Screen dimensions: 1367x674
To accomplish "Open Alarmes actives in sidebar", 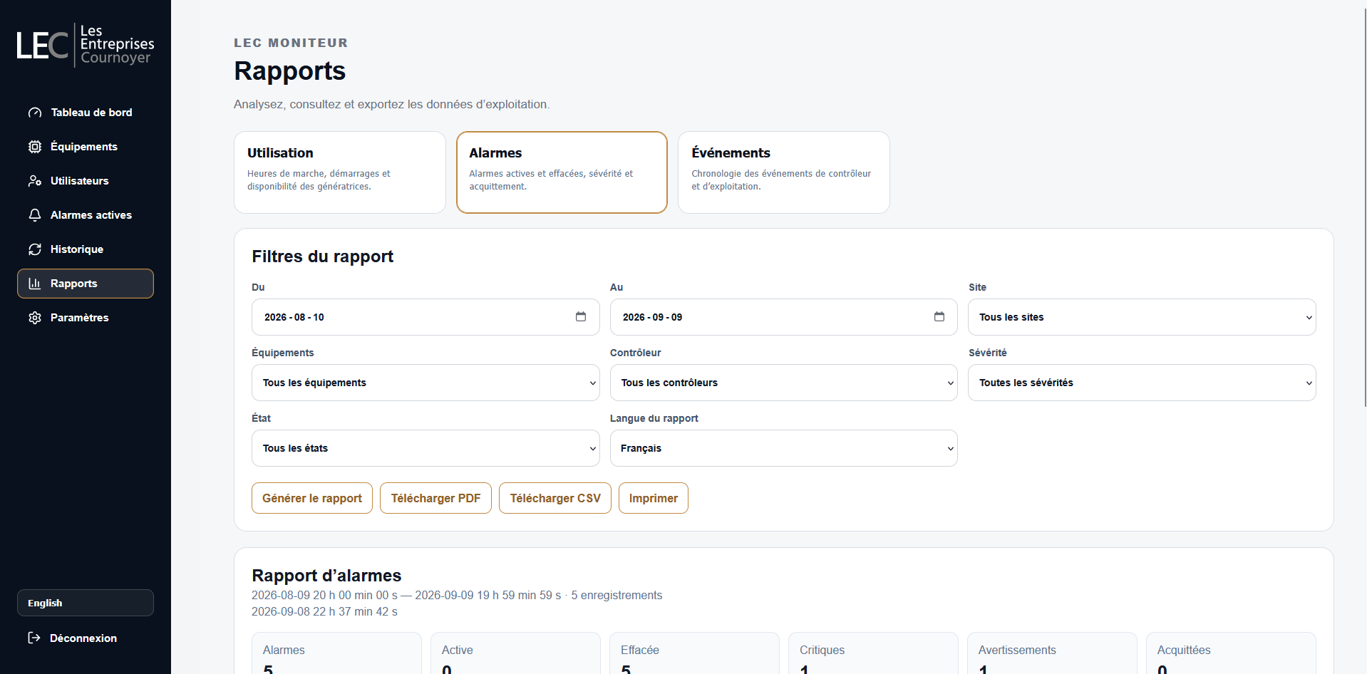I will [x=86, y=215].
